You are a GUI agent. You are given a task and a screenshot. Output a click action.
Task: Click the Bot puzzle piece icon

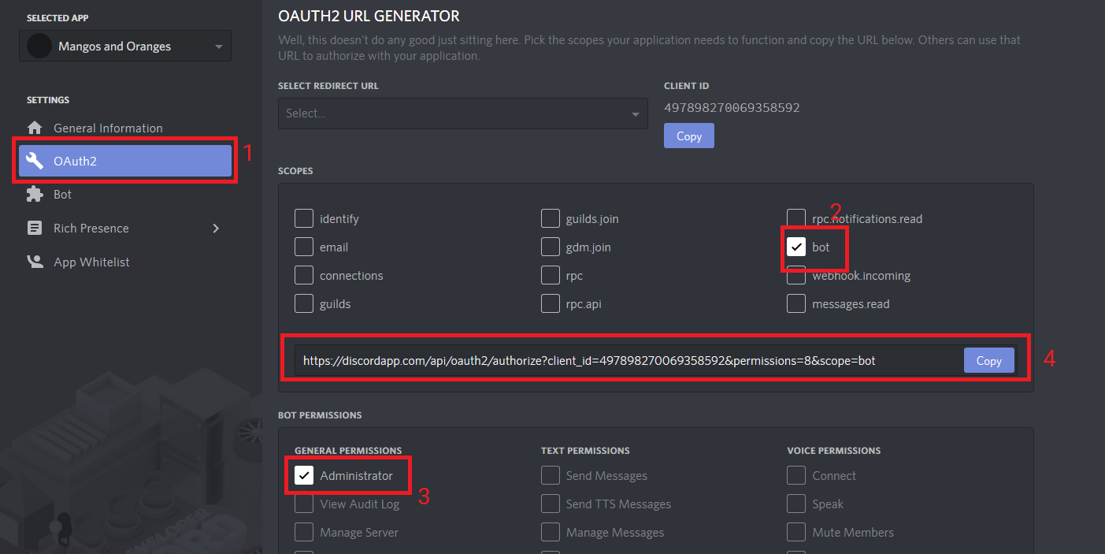point(35,194)
